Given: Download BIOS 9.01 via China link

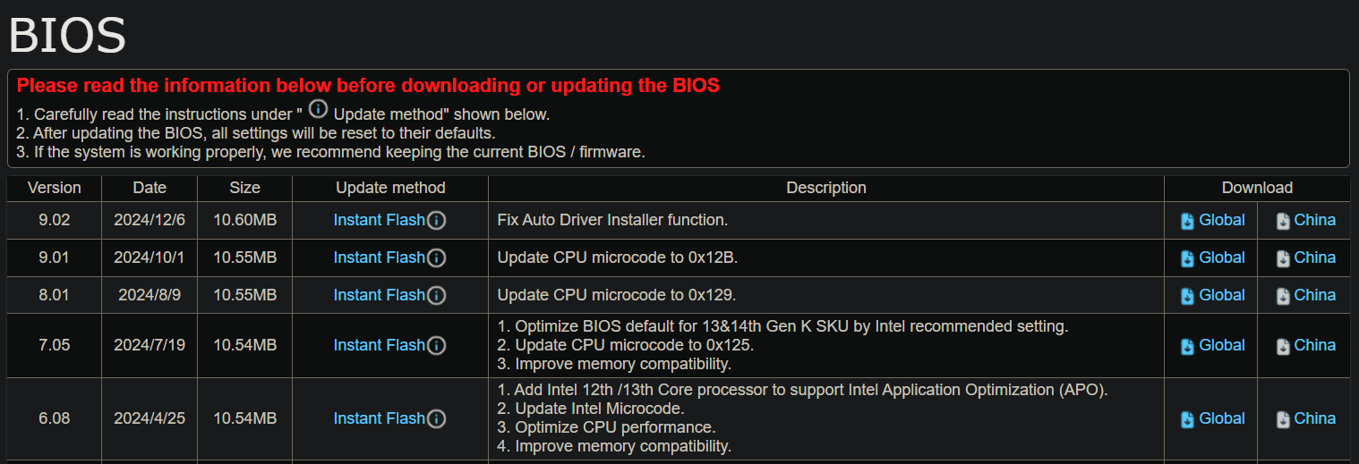Looking at the screenshot, I should tap(1314, 257).
